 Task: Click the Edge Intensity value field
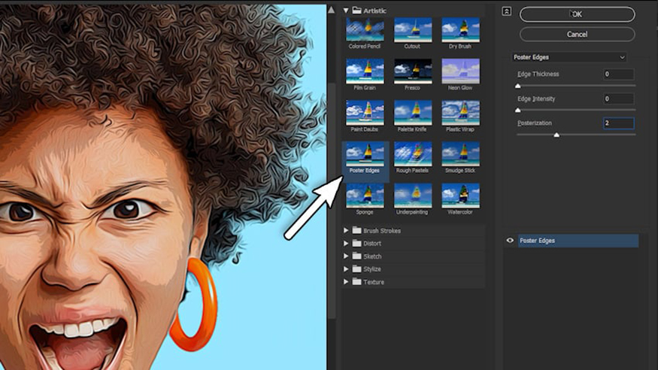point(619,99)
